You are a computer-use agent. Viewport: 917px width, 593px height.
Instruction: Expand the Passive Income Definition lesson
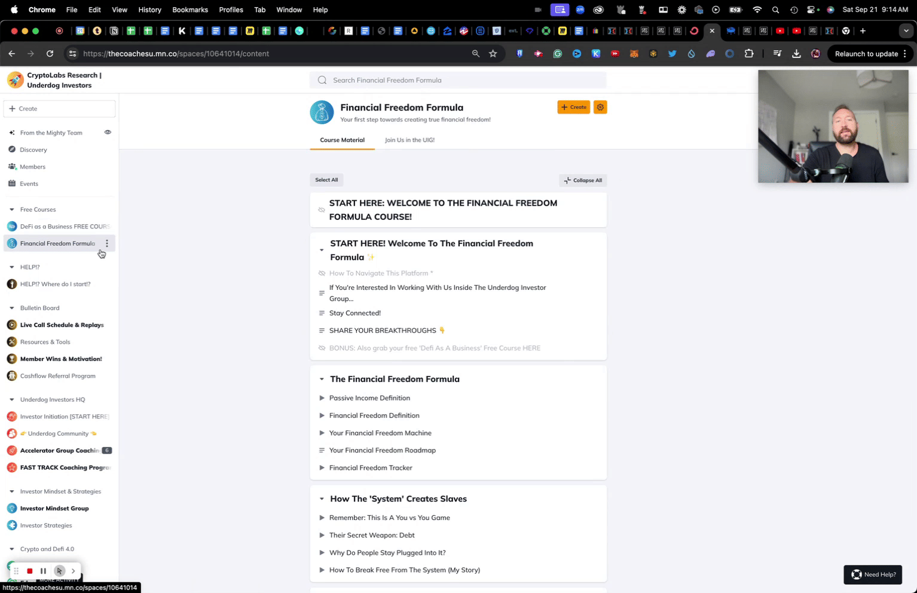coord(322,398)
